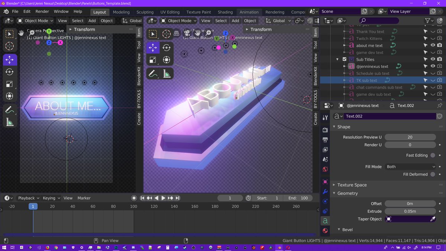The height and width of the screenshot is (251, 446).
Task: Open Playback dropdown in timeline
Action: pyautogui.click(x=28, y=198)
